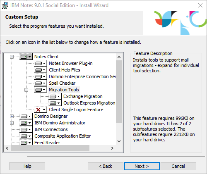Collapse the Notes Client tree node
The height and width of the screenshot is (174, 207).
click(12, 57)
